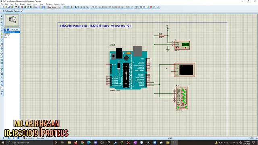Click the Zoom Out magnifier icon
This screenshot has width=258, height=145.
pyautogui.click(x=81, y=7)
